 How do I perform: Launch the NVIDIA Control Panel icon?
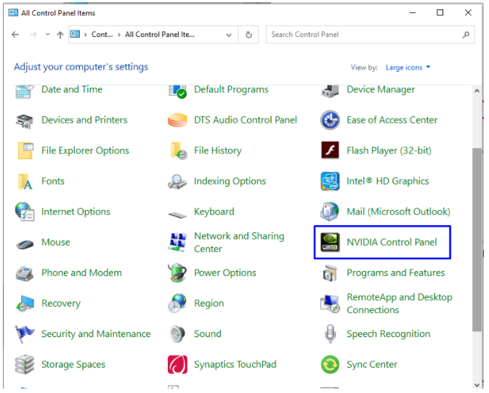[330, 243]
